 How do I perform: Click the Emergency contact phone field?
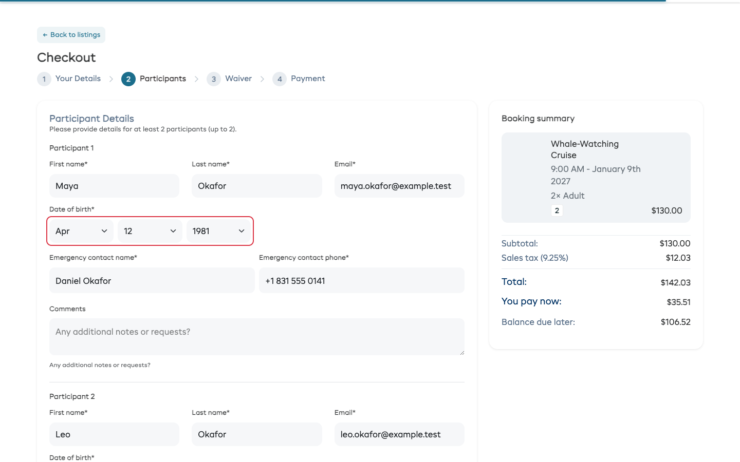362,280
